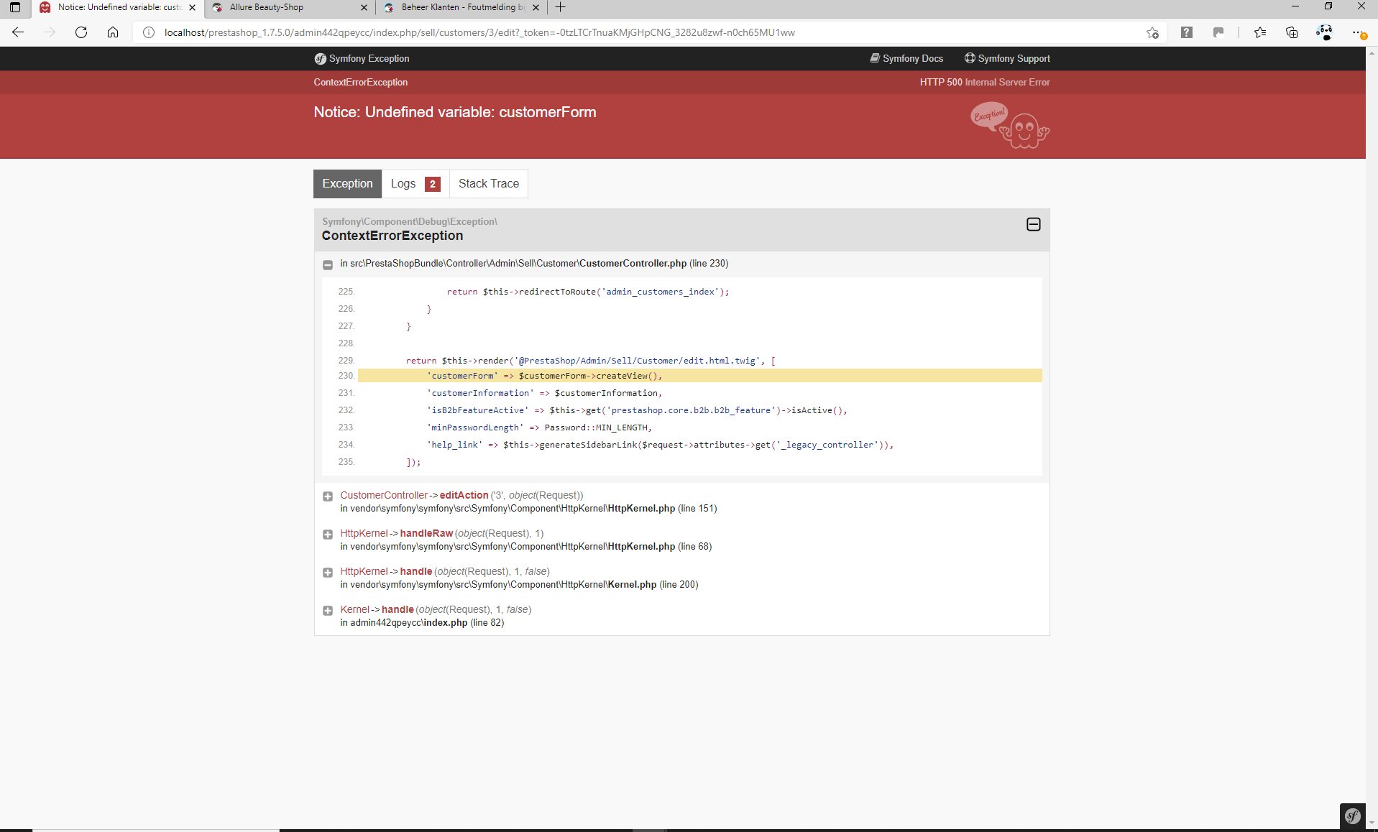Click the ContextErrorException label in red bar
Image resolution: width=1378 pixels, height=832 pixels.
(x=361, y=83)
